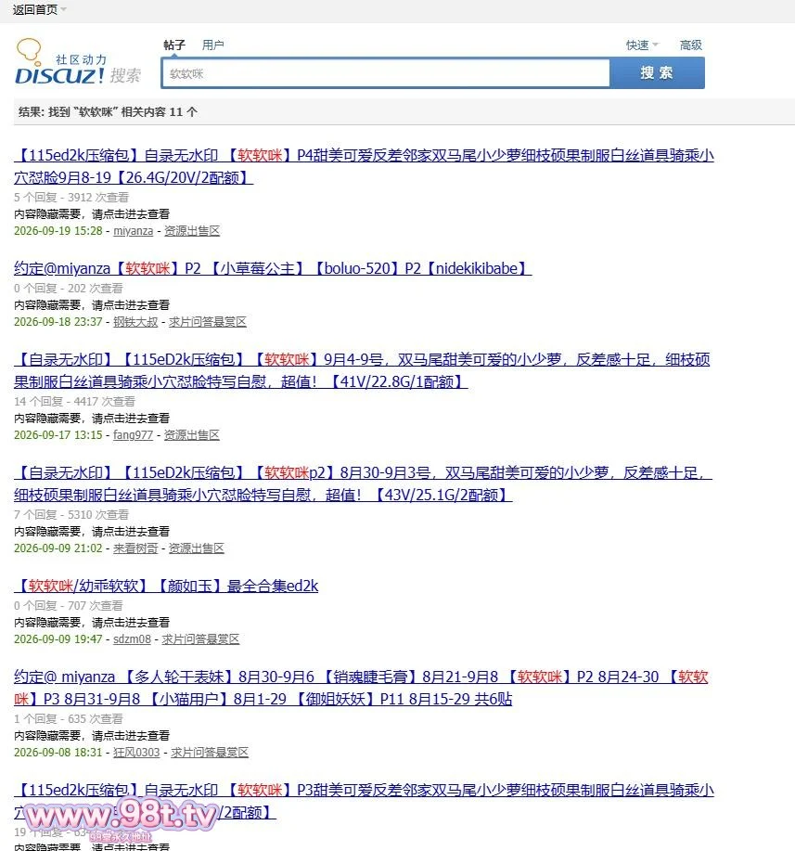Open author profile fang977

click(x=133, y=434)
